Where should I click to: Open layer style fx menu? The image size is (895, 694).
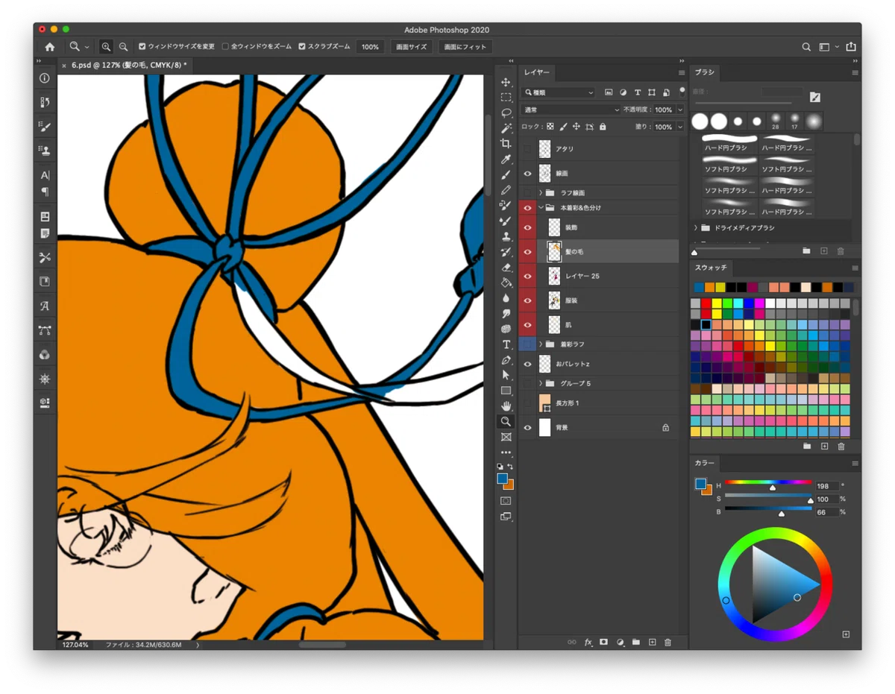click(x=588, y=642)
